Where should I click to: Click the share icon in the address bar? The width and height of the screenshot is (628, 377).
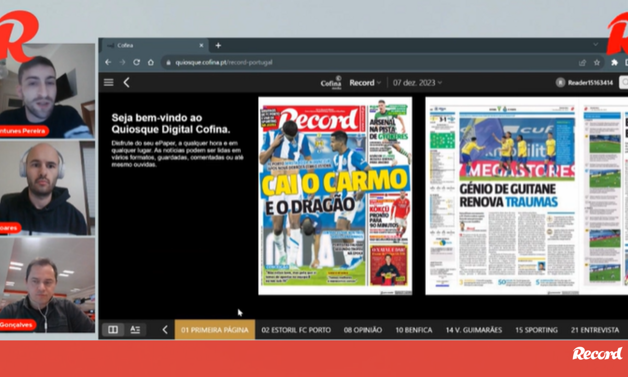(x=582, y=62)
